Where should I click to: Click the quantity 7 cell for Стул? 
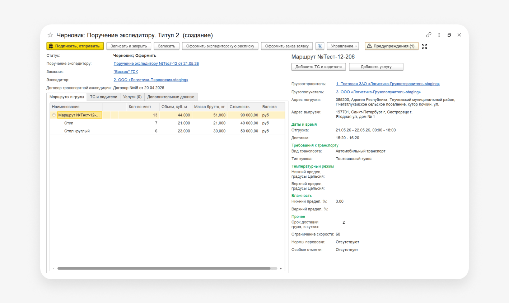click(x=143, y=123)
